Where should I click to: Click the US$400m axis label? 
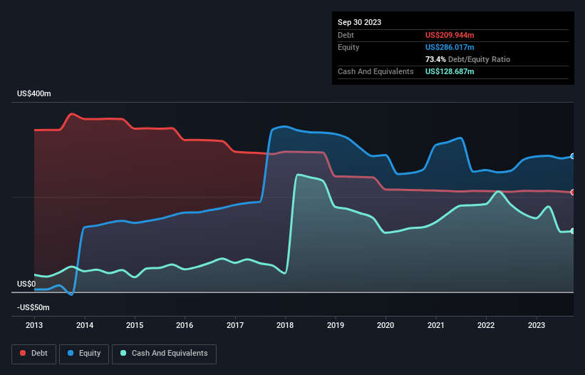click(x=34, y=93)
